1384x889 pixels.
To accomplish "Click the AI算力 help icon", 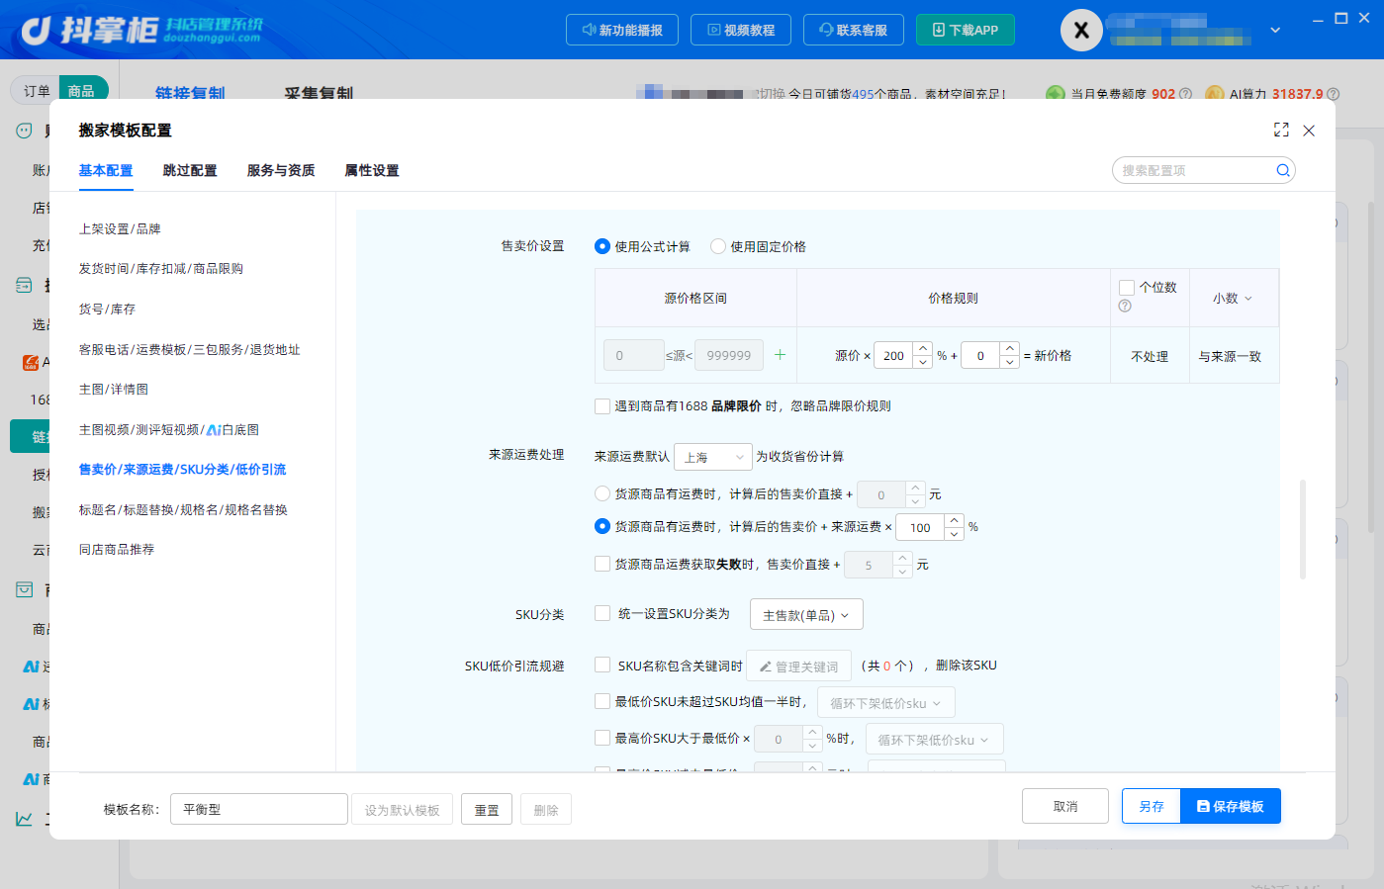I will (1333, 94).
